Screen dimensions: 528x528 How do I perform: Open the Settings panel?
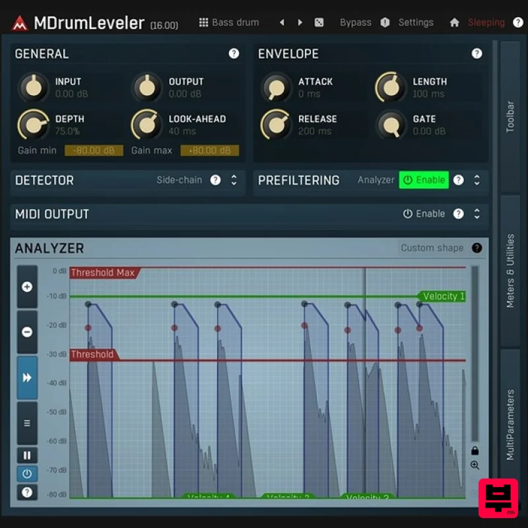(x=416, y=22)
